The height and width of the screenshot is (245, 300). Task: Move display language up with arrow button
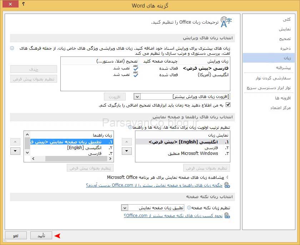click(126, 142)
